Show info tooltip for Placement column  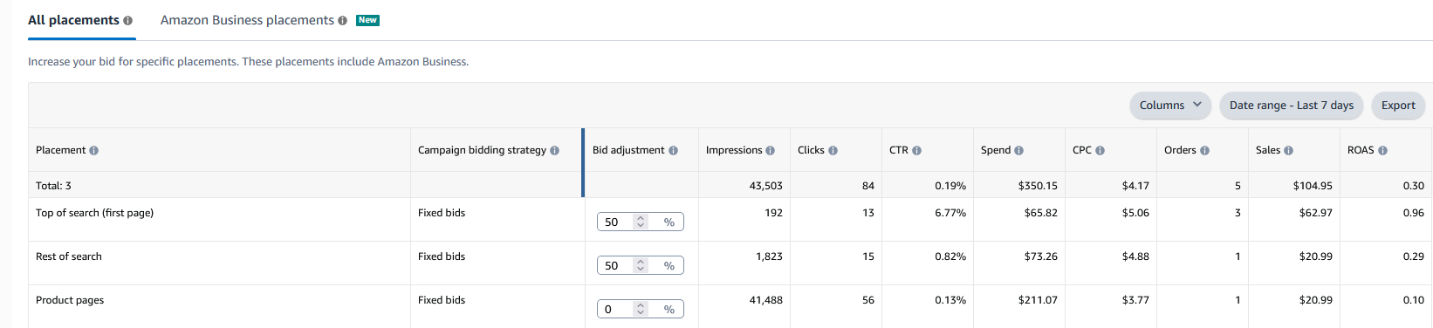[94, 151]
